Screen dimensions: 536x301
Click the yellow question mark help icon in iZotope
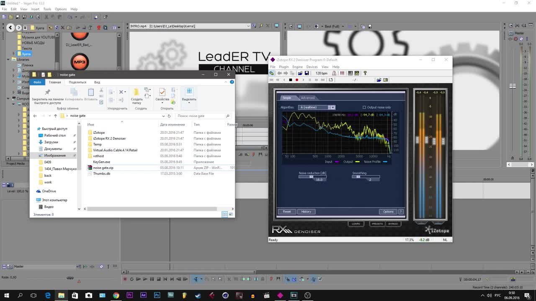click(365, 73)
